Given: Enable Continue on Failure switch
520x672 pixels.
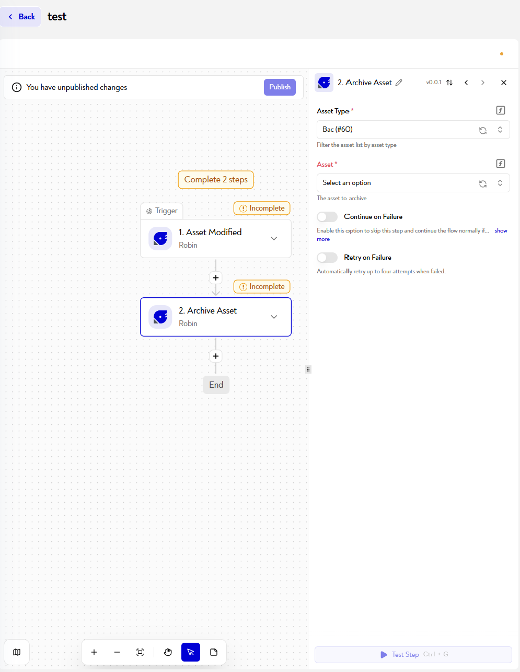Looking at the screenshot, I should [x=327, y=217].
